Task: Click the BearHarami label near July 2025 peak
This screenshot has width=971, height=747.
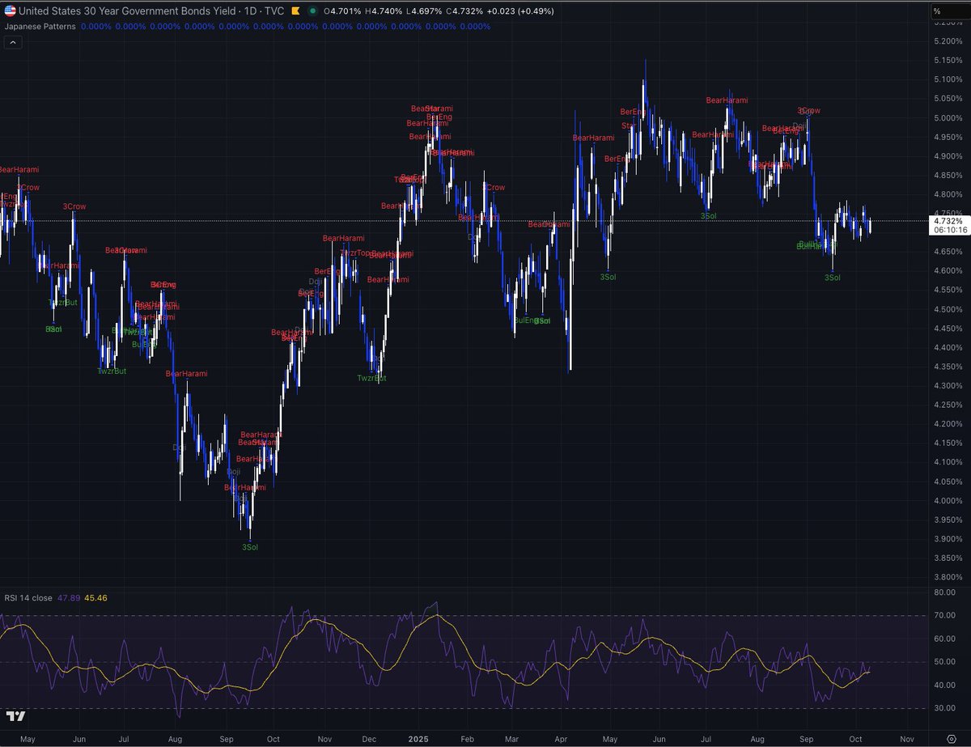Action: coord(727,100)
